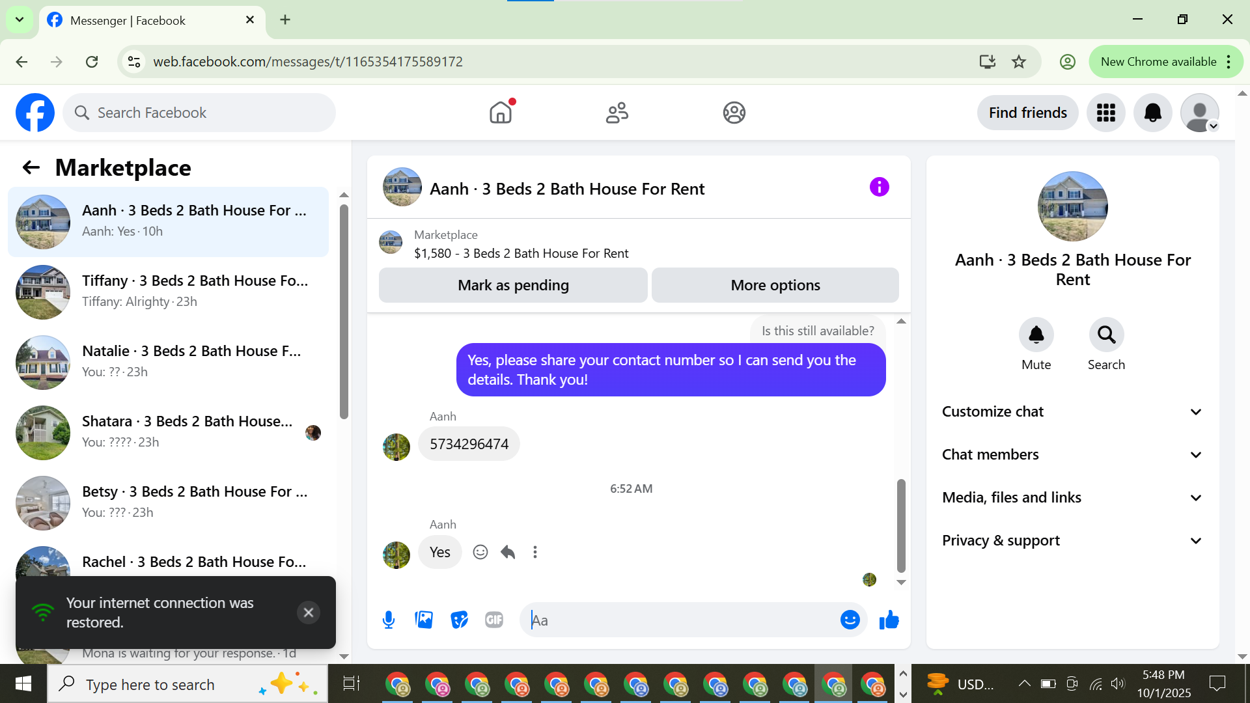Click New Chrome available update button
The height and width of the screenshot is (703, 1250).
tap(1165, 62)
